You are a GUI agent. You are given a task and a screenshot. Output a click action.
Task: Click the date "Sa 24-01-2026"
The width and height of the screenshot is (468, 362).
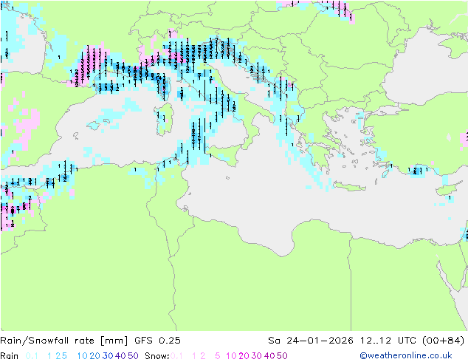(x=311, y=341)
